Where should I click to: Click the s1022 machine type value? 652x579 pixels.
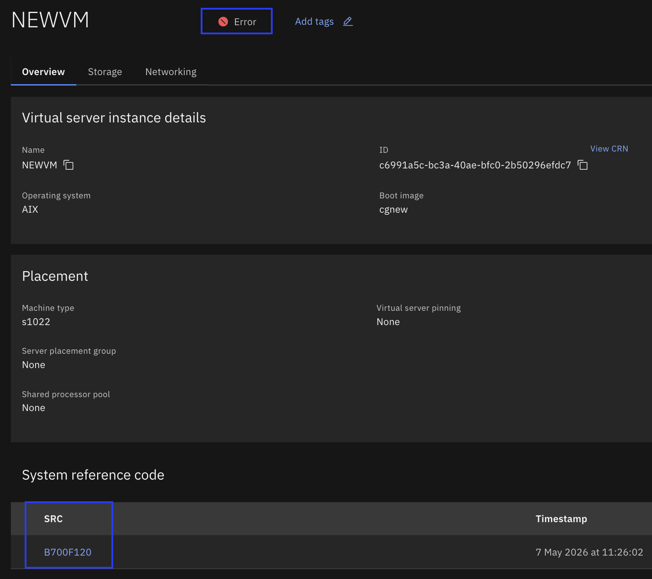point(36,322)
